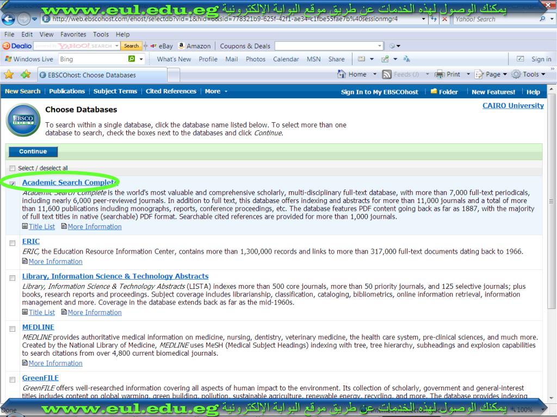
Task: Open the Yahoo search provider dropdown arrow
Action: click(552, 19)
